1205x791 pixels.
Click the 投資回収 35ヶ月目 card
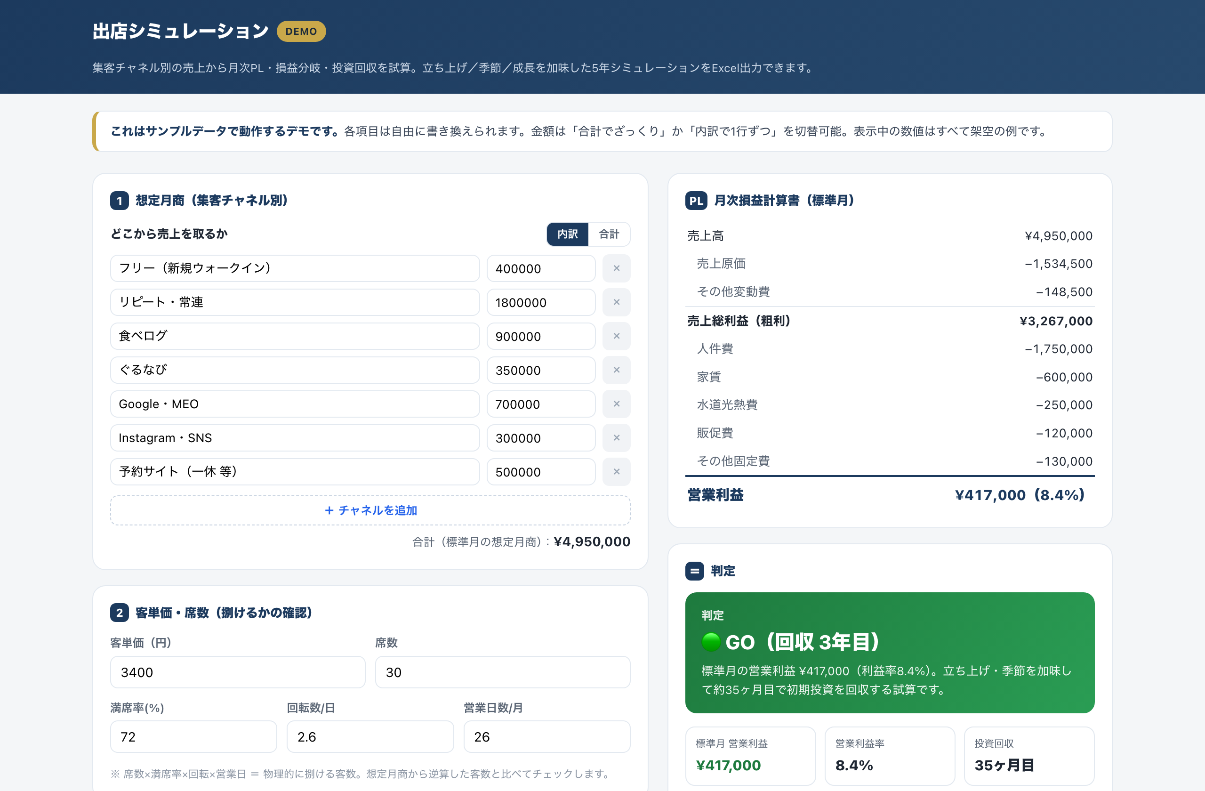[x=1029, y=756]
